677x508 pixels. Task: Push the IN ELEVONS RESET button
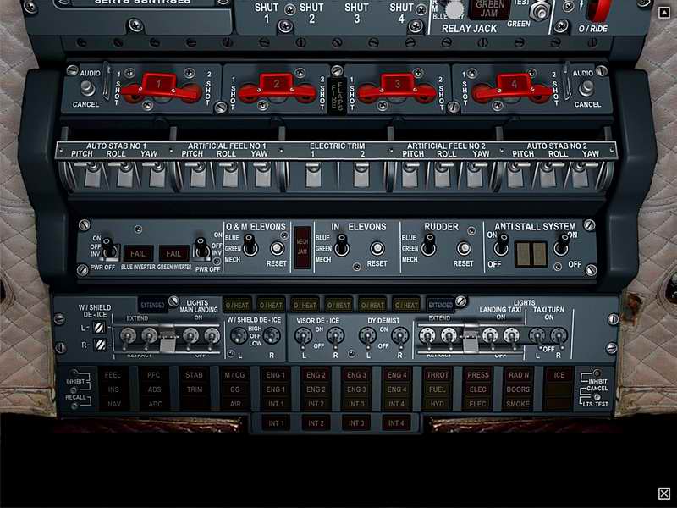point(377,248)
